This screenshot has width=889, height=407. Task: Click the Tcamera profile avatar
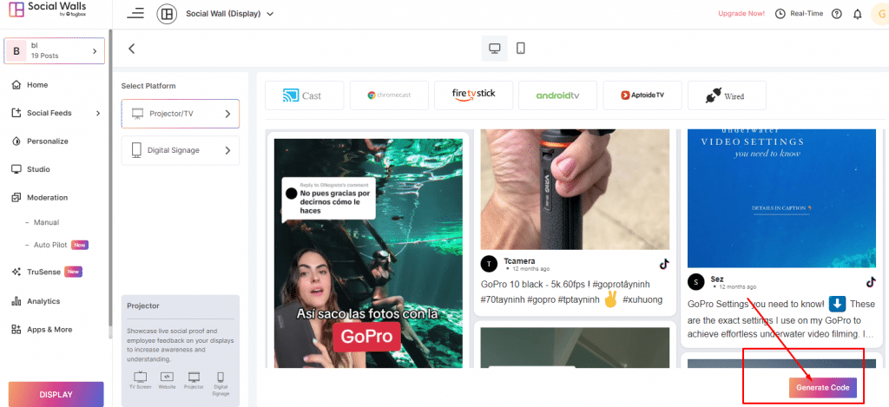point(489,264)
